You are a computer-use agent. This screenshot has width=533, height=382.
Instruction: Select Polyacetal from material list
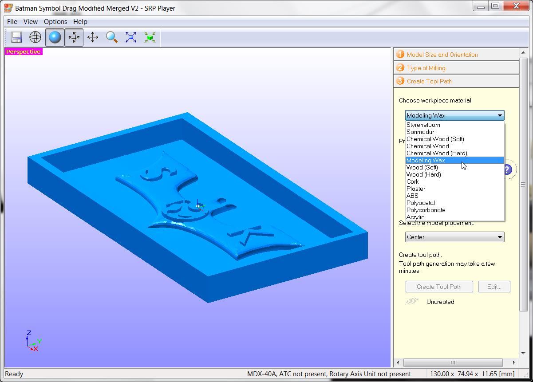(x=455, y=203)
